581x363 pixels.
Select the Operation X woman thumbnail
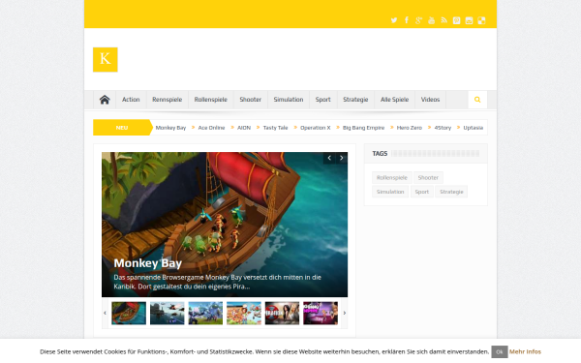tap(282, 313)
